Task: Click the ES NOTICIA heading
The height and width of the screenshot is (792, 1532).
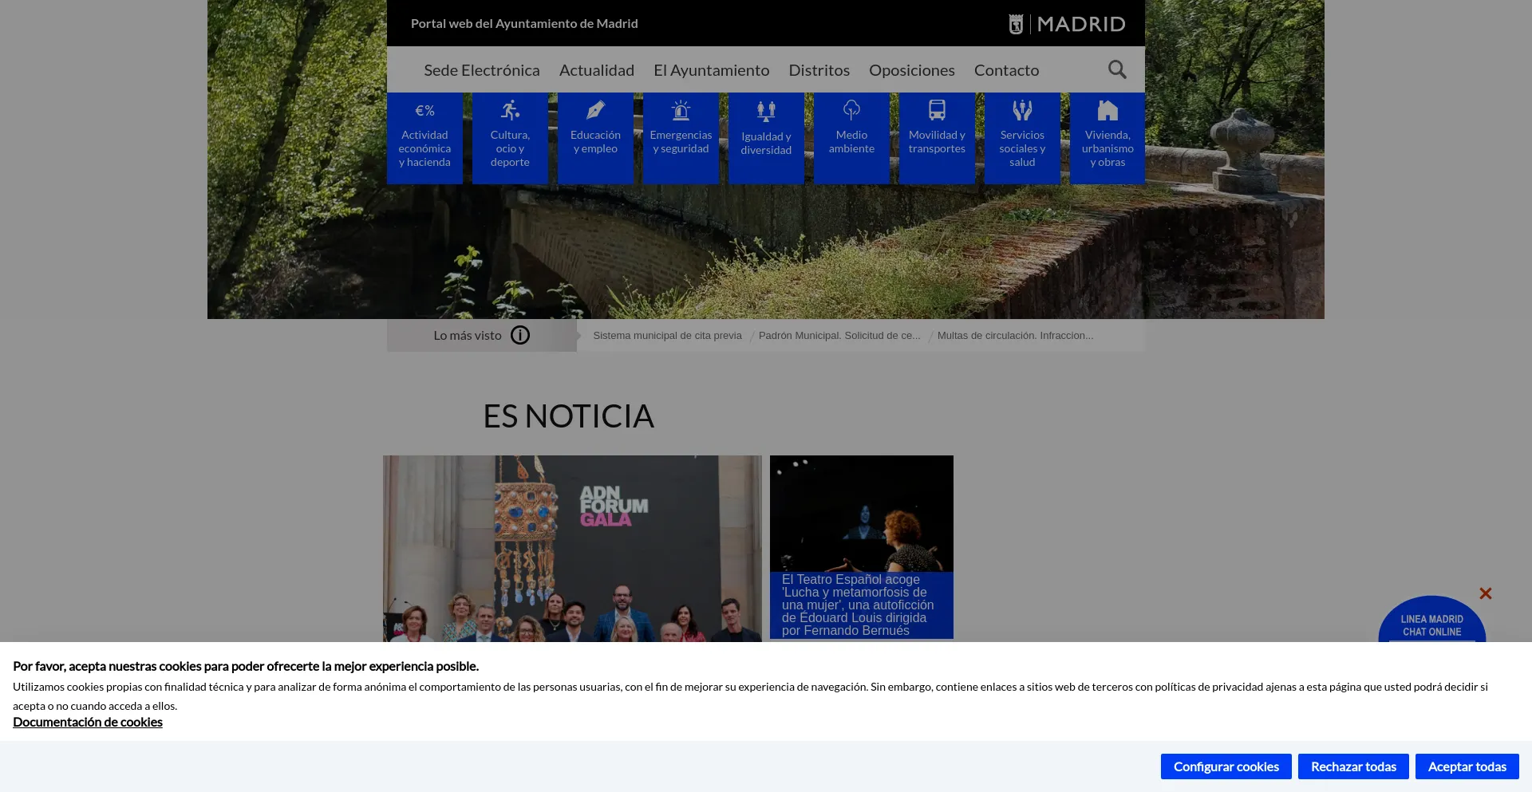Action: coord(568,416)
